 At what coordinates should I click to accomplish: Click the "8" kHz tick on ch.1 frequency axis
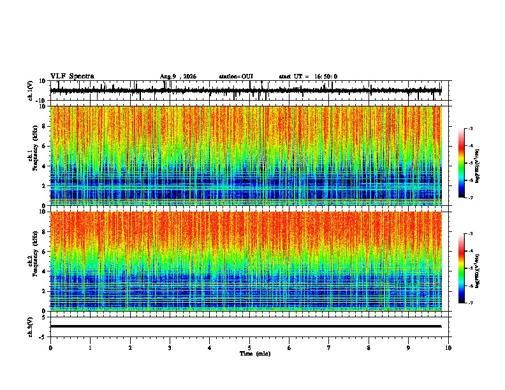pyautogui.click(x=45, y=126)
